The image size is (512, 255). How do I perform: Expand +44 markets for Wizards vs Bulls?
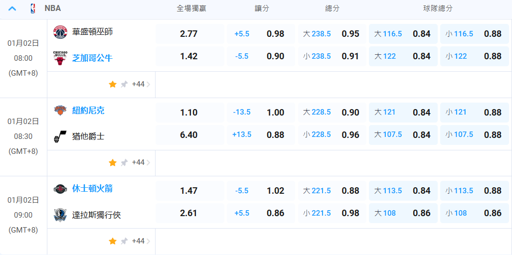[141, 85]
